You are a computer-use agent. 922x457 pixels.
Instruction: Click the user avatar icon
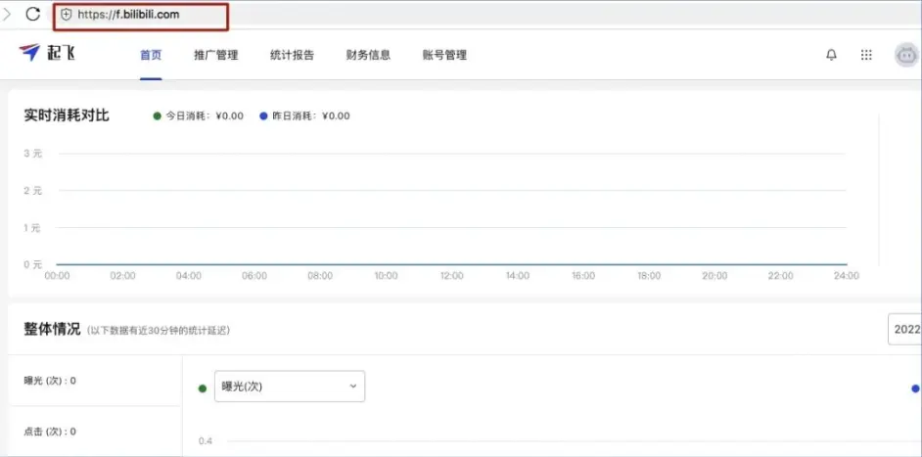[x=906, y=56]
